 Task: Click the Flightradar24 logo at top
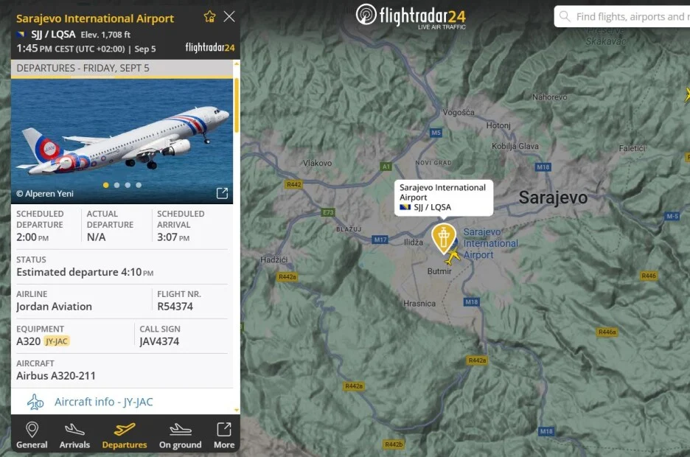[411, 16]
